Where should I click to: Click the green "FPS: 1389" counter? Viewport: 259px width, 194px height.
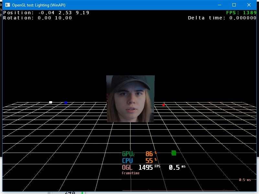241,13
